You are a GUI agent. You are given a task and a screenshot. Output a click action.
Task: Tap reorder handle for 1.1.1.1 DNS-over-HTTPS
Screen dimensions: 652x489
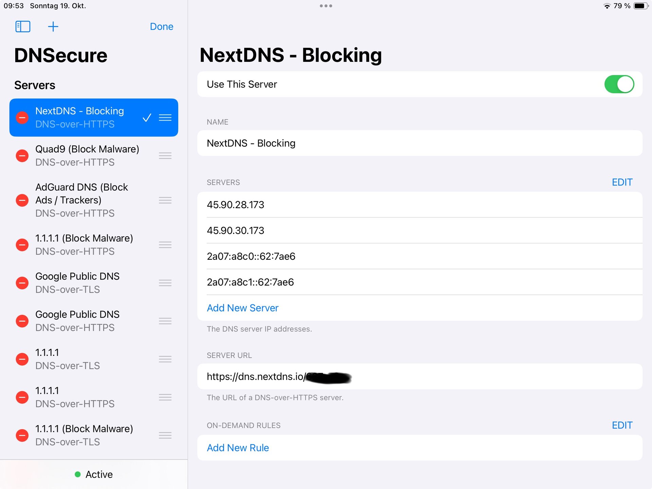[165, 397]
